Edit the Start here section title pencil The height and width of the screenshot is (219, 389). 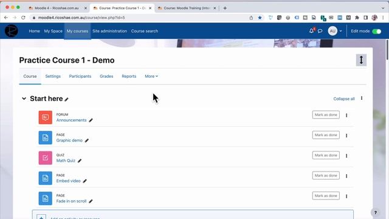tap(66, 99)
